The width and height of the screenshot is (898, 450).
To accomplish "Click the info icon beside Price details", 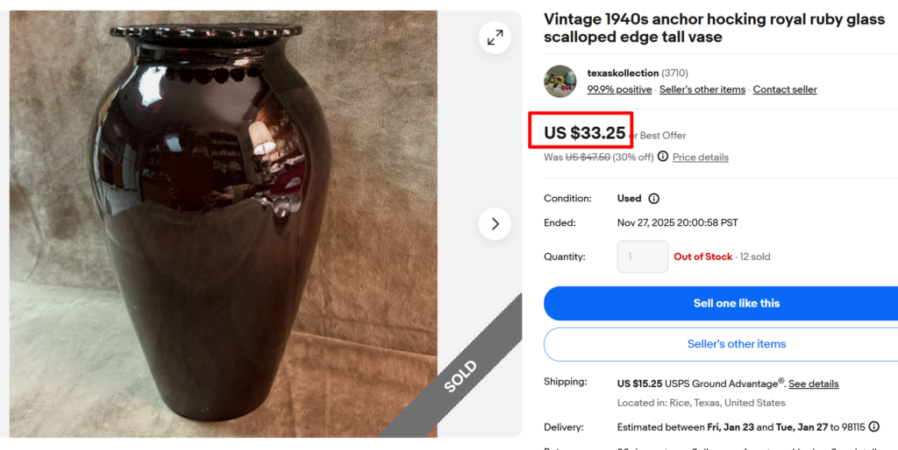I will coord(663,157).
